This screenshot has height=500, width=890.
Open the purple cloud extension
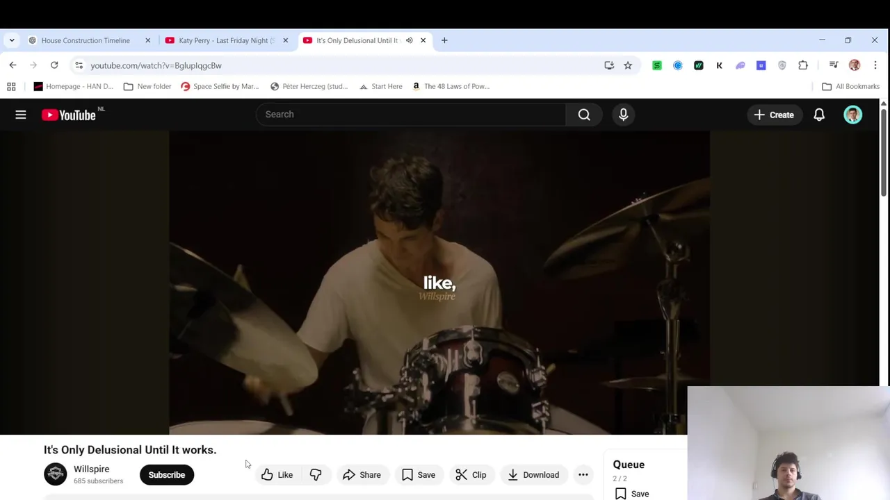pyautogui.click(x=741, y=65)
